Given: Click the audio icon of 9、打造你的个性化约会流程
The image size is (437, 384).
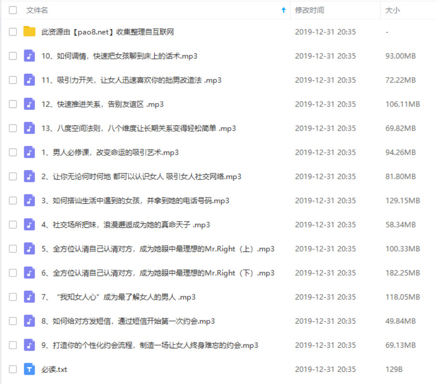Looking at the screenshot, I should click(x=29, y=345).
